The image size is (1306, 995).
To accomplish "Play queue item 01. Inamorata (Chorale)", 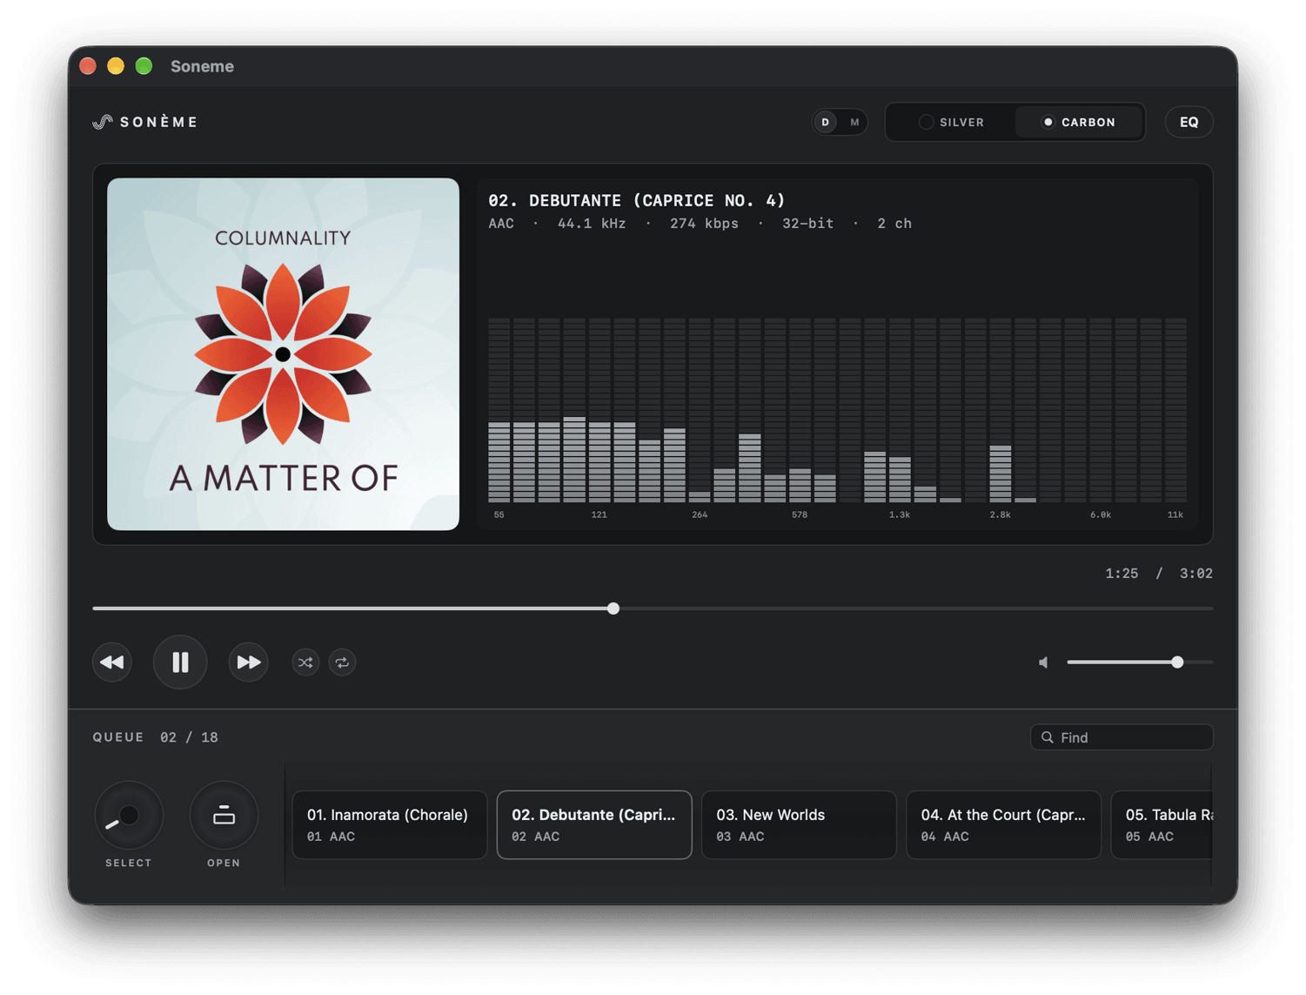I will pos(390,824).
